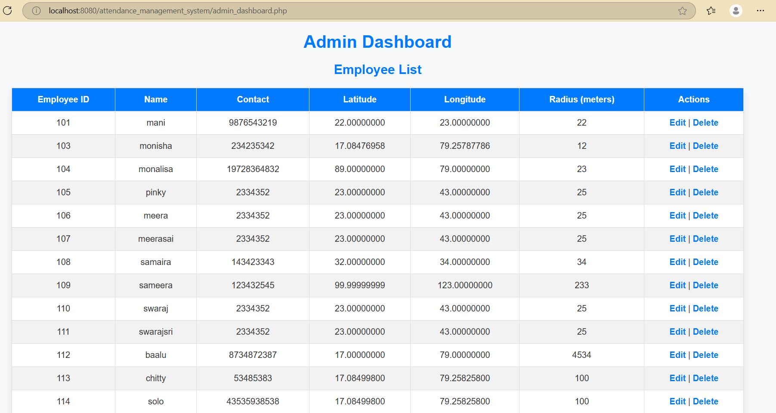Select contact number 9876543219
This screenshot has height=413, width=776.
click(x=253, y=123)
